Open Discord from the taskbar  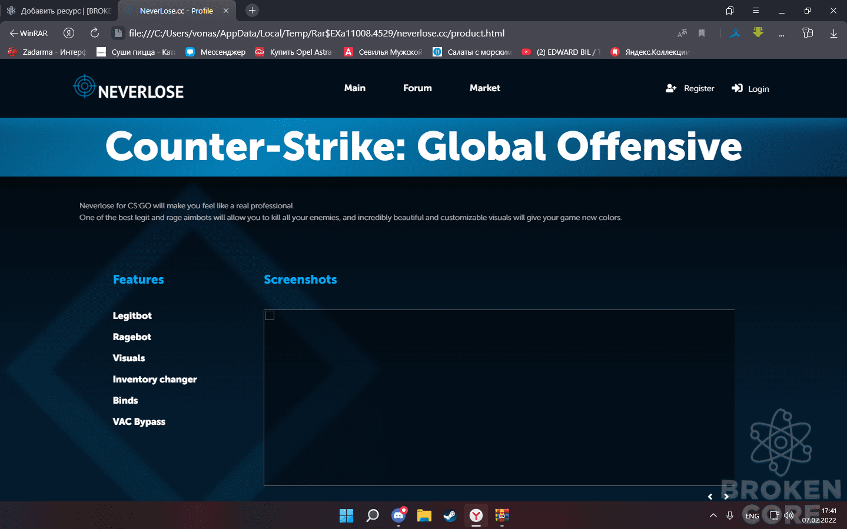click(398, 515)
